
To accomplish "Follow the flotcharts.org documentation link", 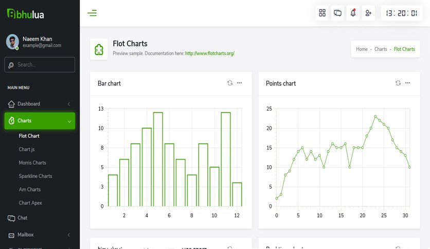I will point(210,54).
